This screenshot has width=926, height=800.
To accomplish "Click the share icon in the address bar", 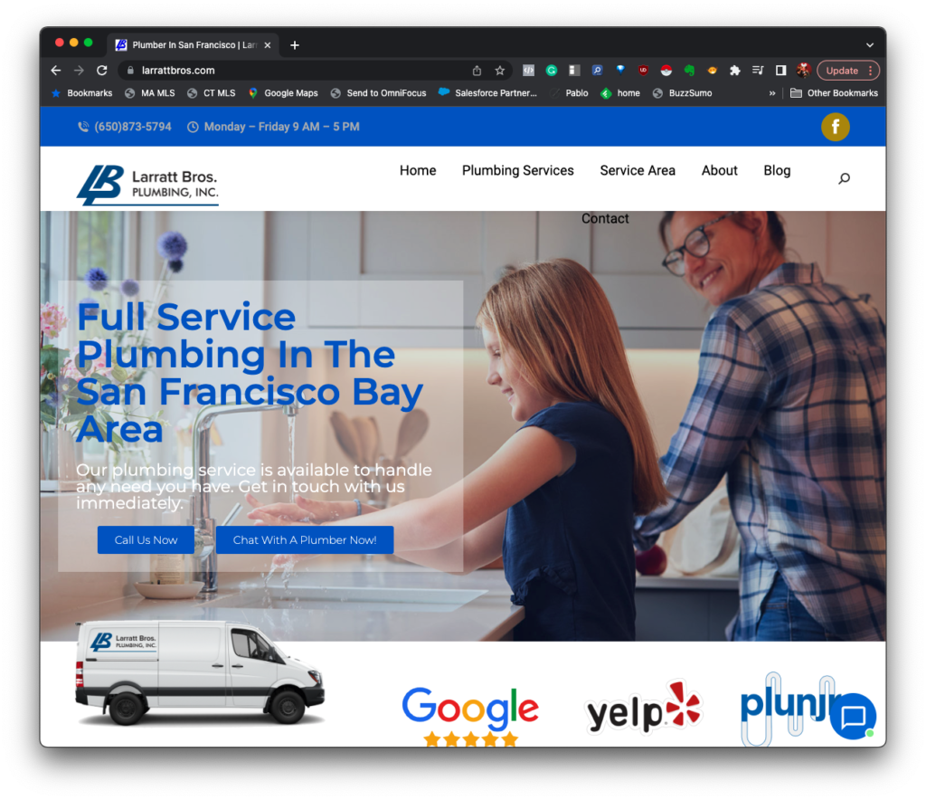I will point(477,71).
